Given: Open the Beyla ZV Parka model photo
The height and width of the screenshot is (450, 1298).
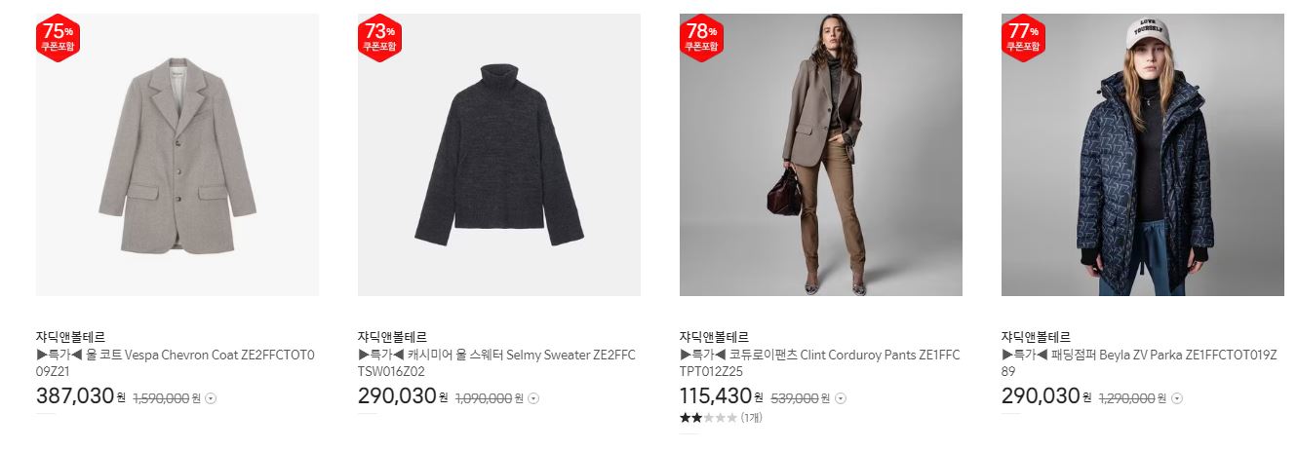Looking at the screenshot, I should (x=1143, y=155).
